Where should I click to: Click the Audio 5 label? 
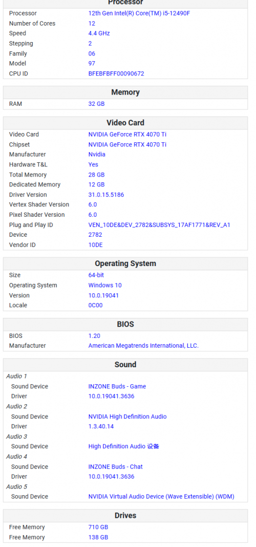click(x=16, y=486)
